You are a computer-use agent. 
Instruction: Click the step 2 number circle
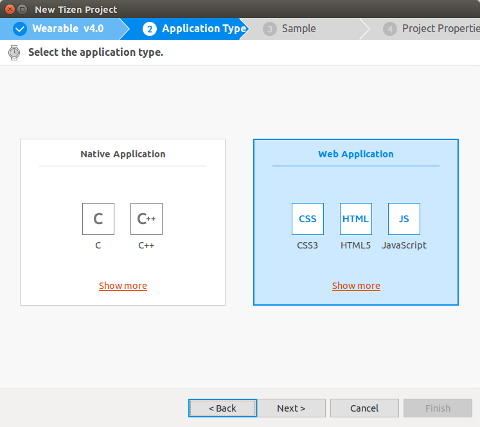pyautogui.click(x=150, y=29)
